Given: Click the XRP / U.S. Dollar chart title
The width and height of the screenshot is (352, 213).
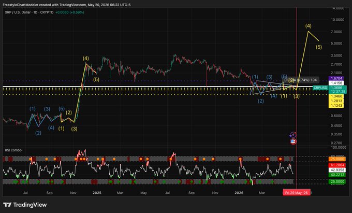Looking at the screenshot, I should tap(30, 12).
